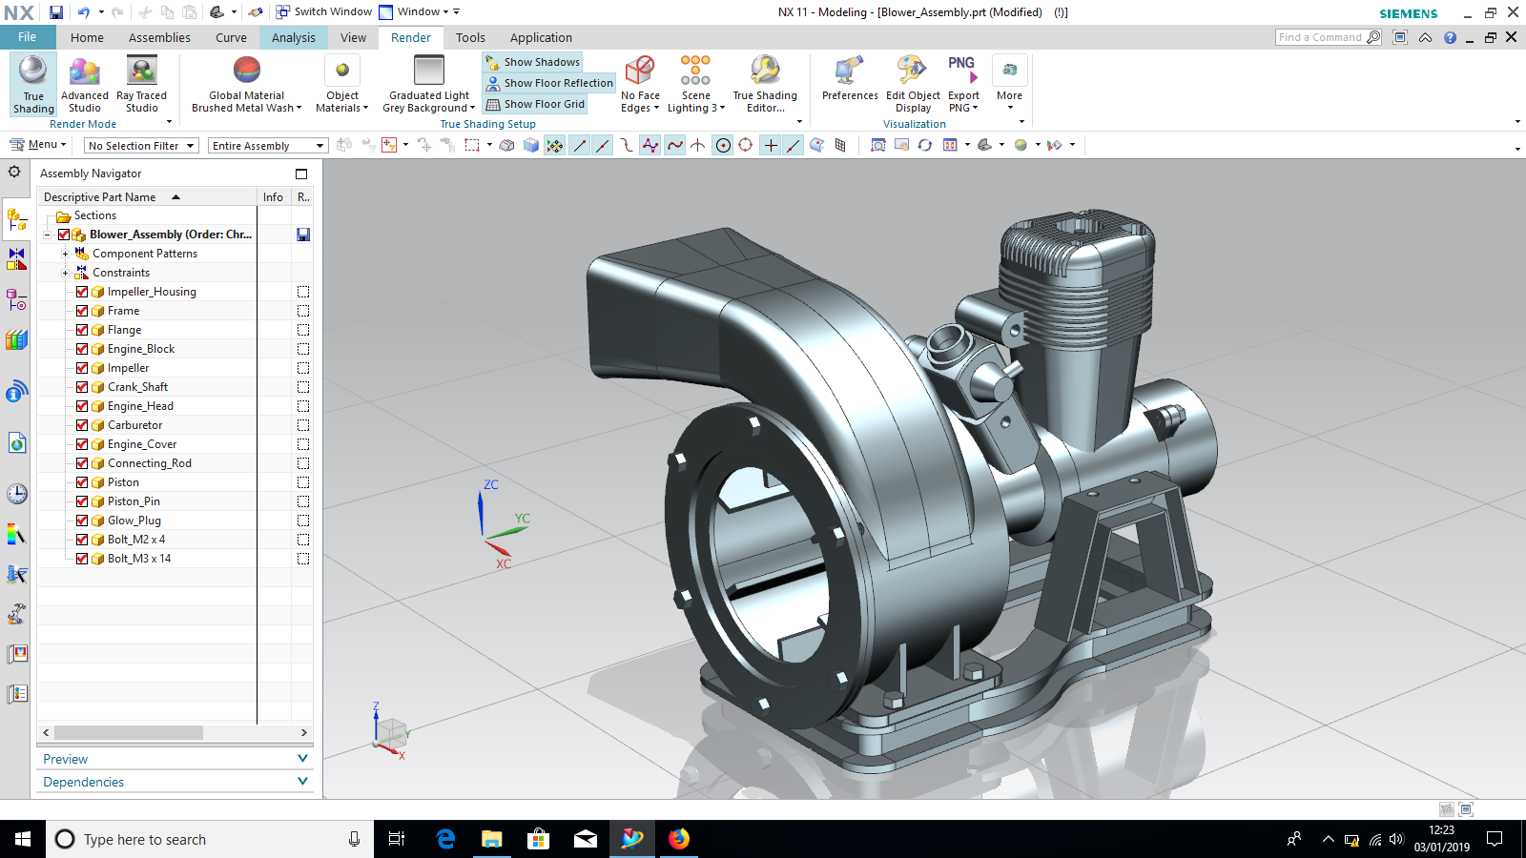The height and width of the screenshot is (858, 1526).
Task: Open the No Selection Filter dropdown
Action: (141, 146)
